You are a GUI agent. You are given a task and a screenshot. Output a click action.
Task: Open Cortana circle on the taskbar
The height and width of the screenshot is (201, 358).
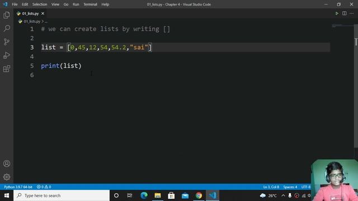[x=116, y=195]
